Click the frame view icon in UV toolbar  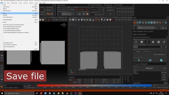point(70,20)
